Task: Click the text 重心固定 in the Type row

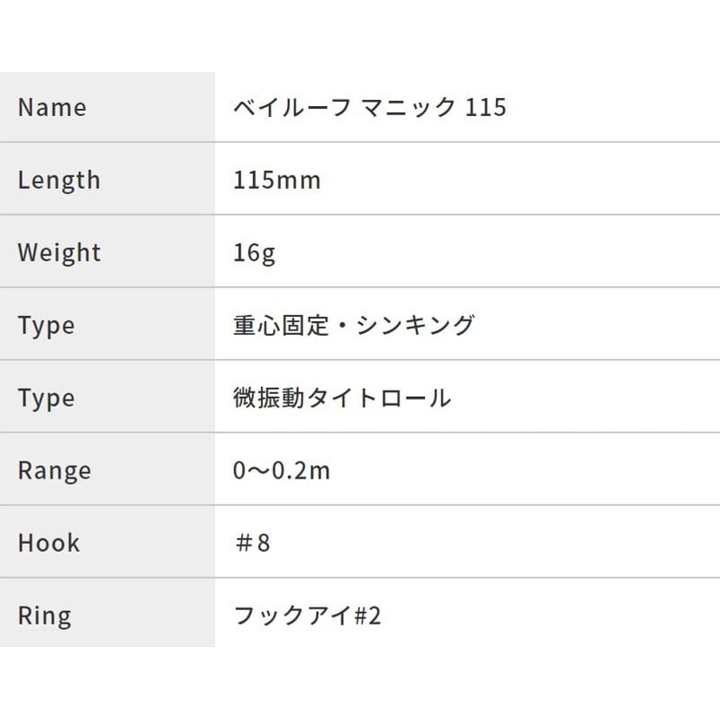Action: tap(276, 326)
